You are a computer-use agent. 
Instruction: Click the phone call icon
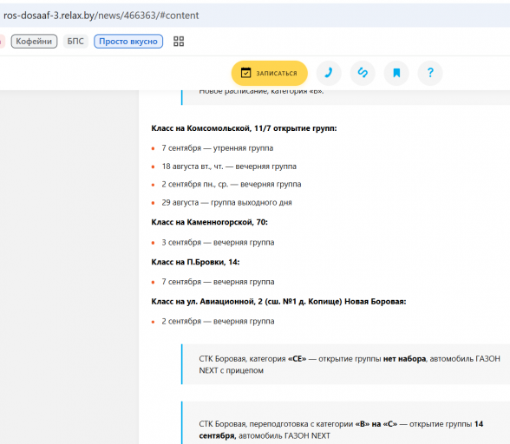coord(329,73)
